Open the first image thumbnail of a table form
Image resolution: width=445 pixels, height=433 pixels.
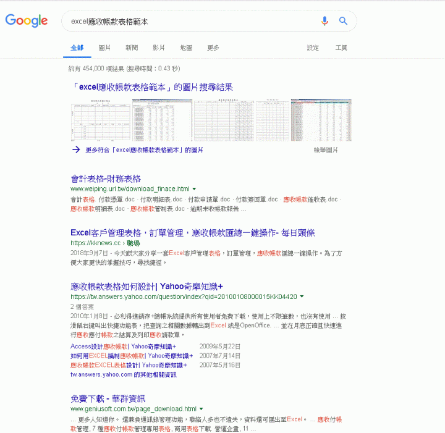pyautogui.click(x=101, y=120)
